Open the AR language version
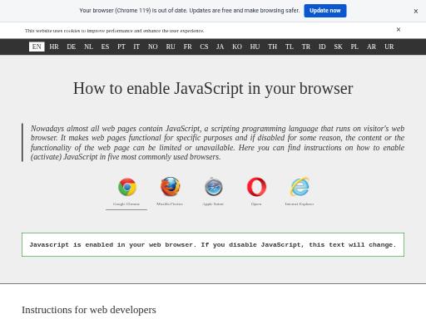The height and width of the screenshot is (319, 426). click(372, 47)
